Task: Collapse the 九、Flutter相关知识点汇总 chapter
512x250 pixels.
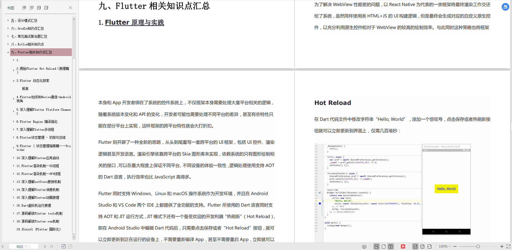Action: click(8, 52)
